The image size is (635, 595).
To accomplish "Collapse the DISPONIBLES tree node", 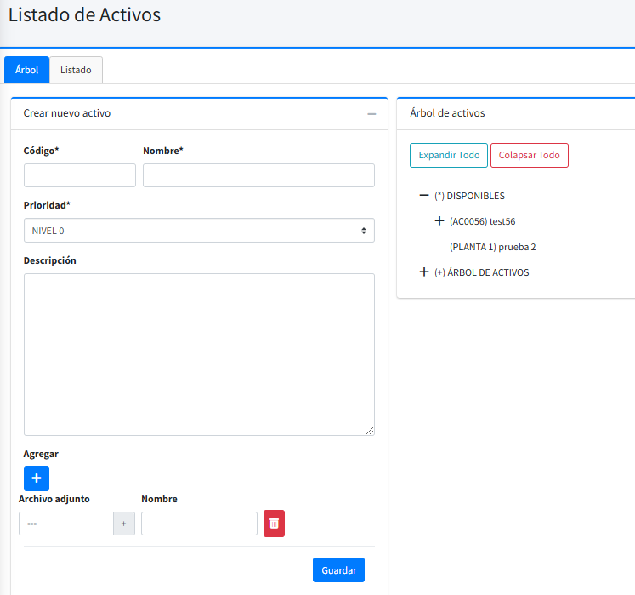I will [424, 196].
